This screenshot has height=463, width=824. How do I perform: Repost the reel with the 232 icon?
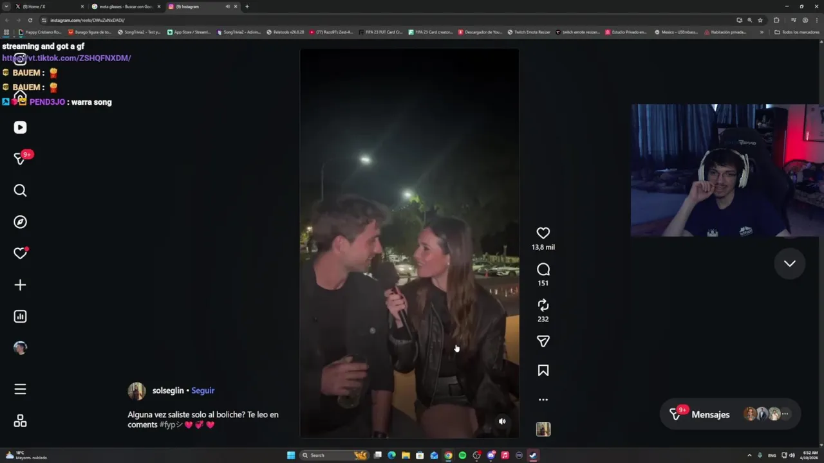pos(543,305)
